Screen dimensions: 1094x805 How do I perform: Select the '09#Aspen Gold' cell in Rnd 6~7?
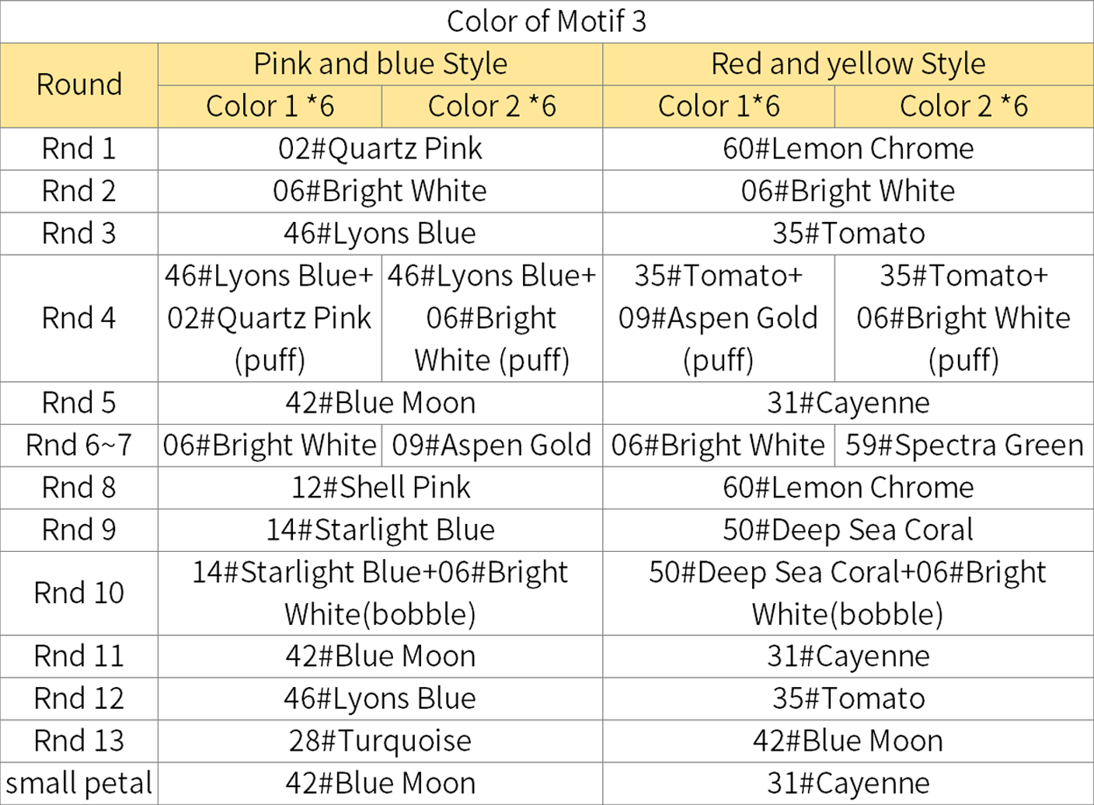[x=492, y=445]
